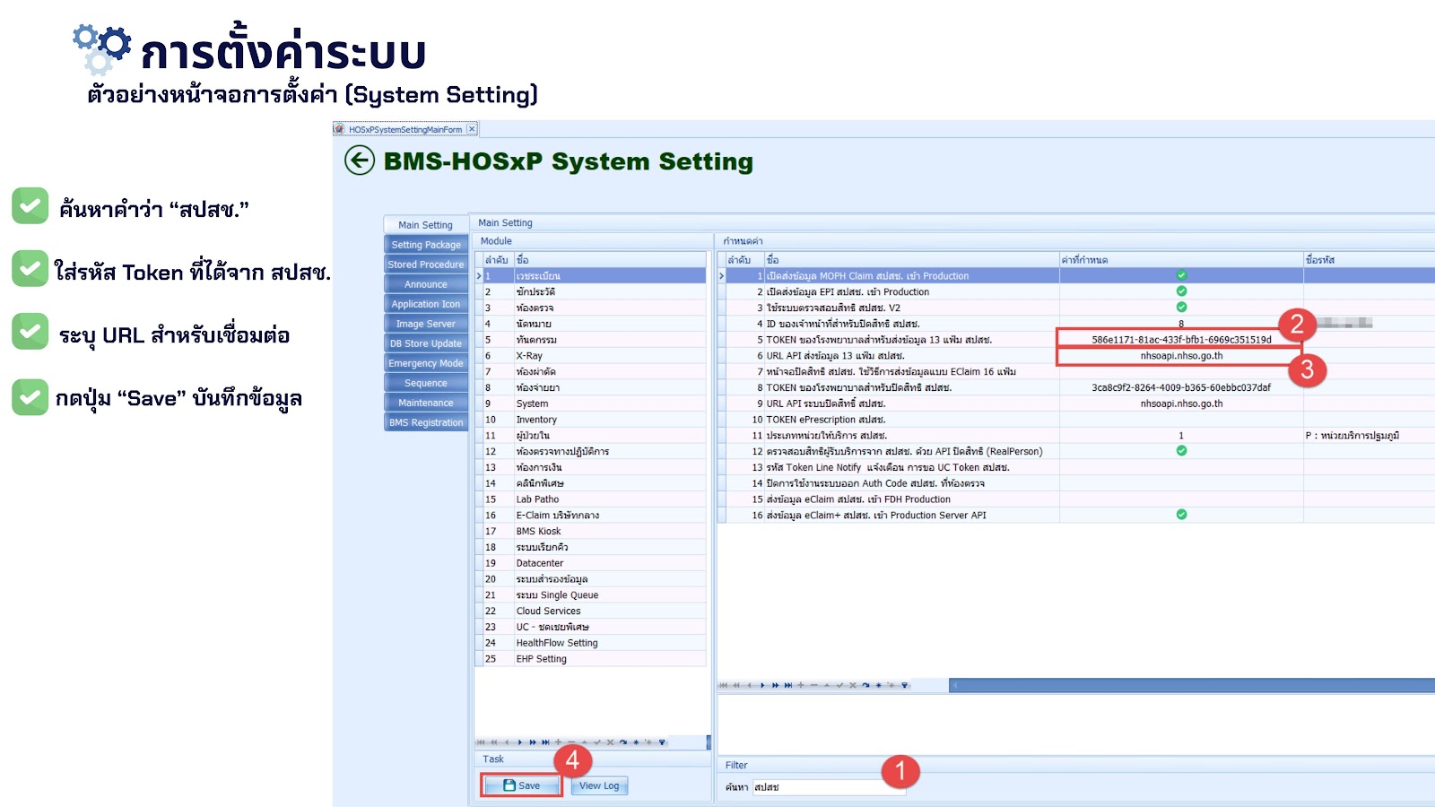
Task: Select module row X-Ray
Action: click(591, 356)
